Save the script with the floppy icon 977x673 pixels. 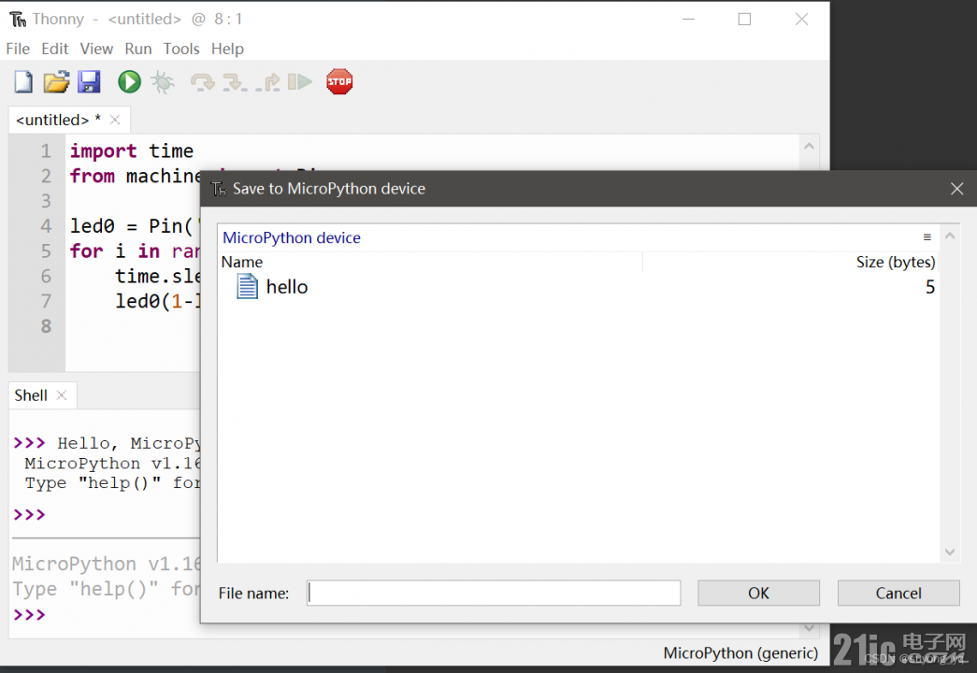(89, 81)
